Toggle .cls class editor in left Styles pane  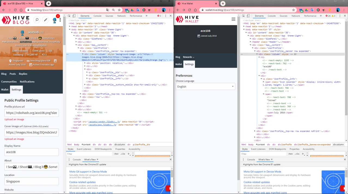coord(123,154)
